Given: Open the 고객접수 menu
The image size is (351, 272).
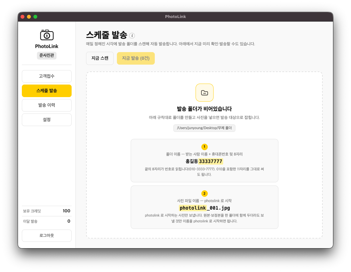Looking at the screenshot, I should pyautogui.click(x=47, y=76).
